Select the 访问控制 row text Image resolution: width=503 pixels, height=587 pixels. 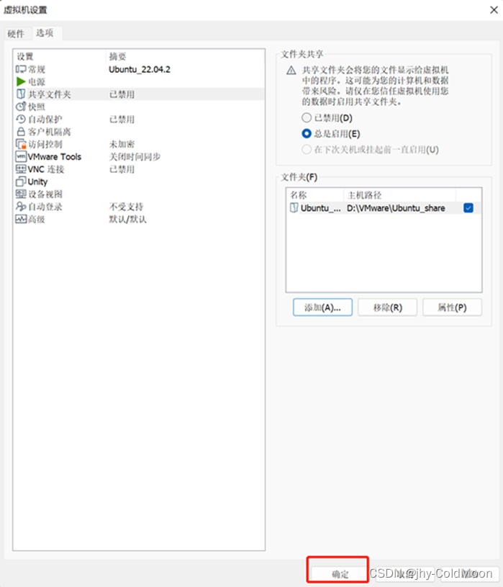(x=45, y=145)
